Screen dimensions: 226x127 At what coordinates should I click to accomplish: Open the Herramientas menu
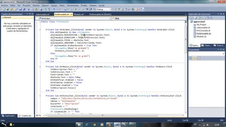click(73, 5)
